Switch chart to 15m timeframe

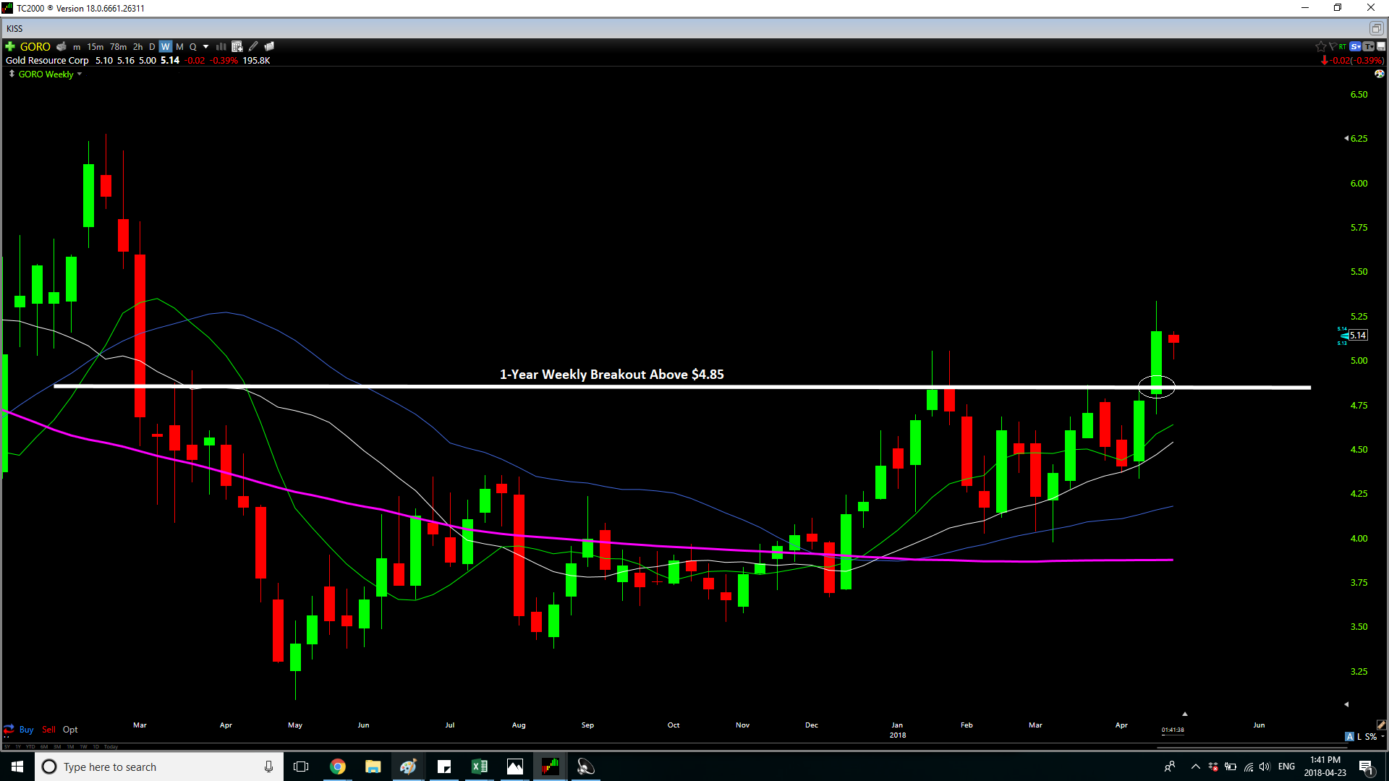(x=95, y=47)
